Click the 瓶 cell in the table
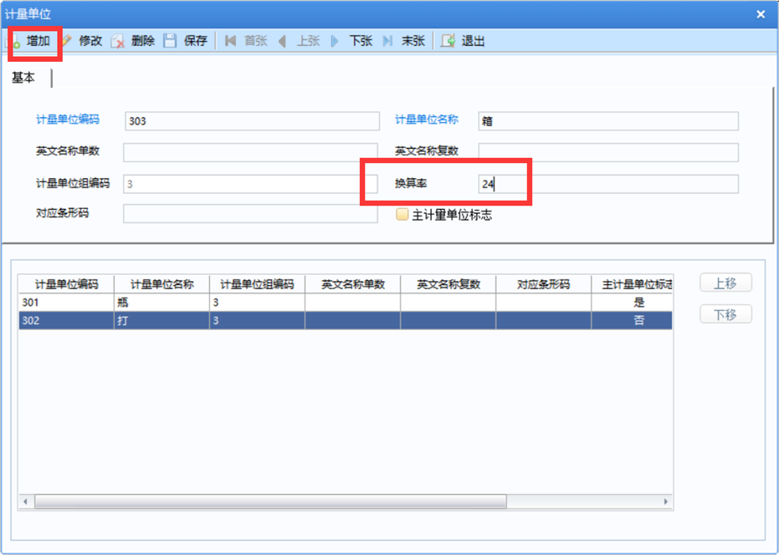The width and height of the screenshot is (779, 555). coord(162,303)
